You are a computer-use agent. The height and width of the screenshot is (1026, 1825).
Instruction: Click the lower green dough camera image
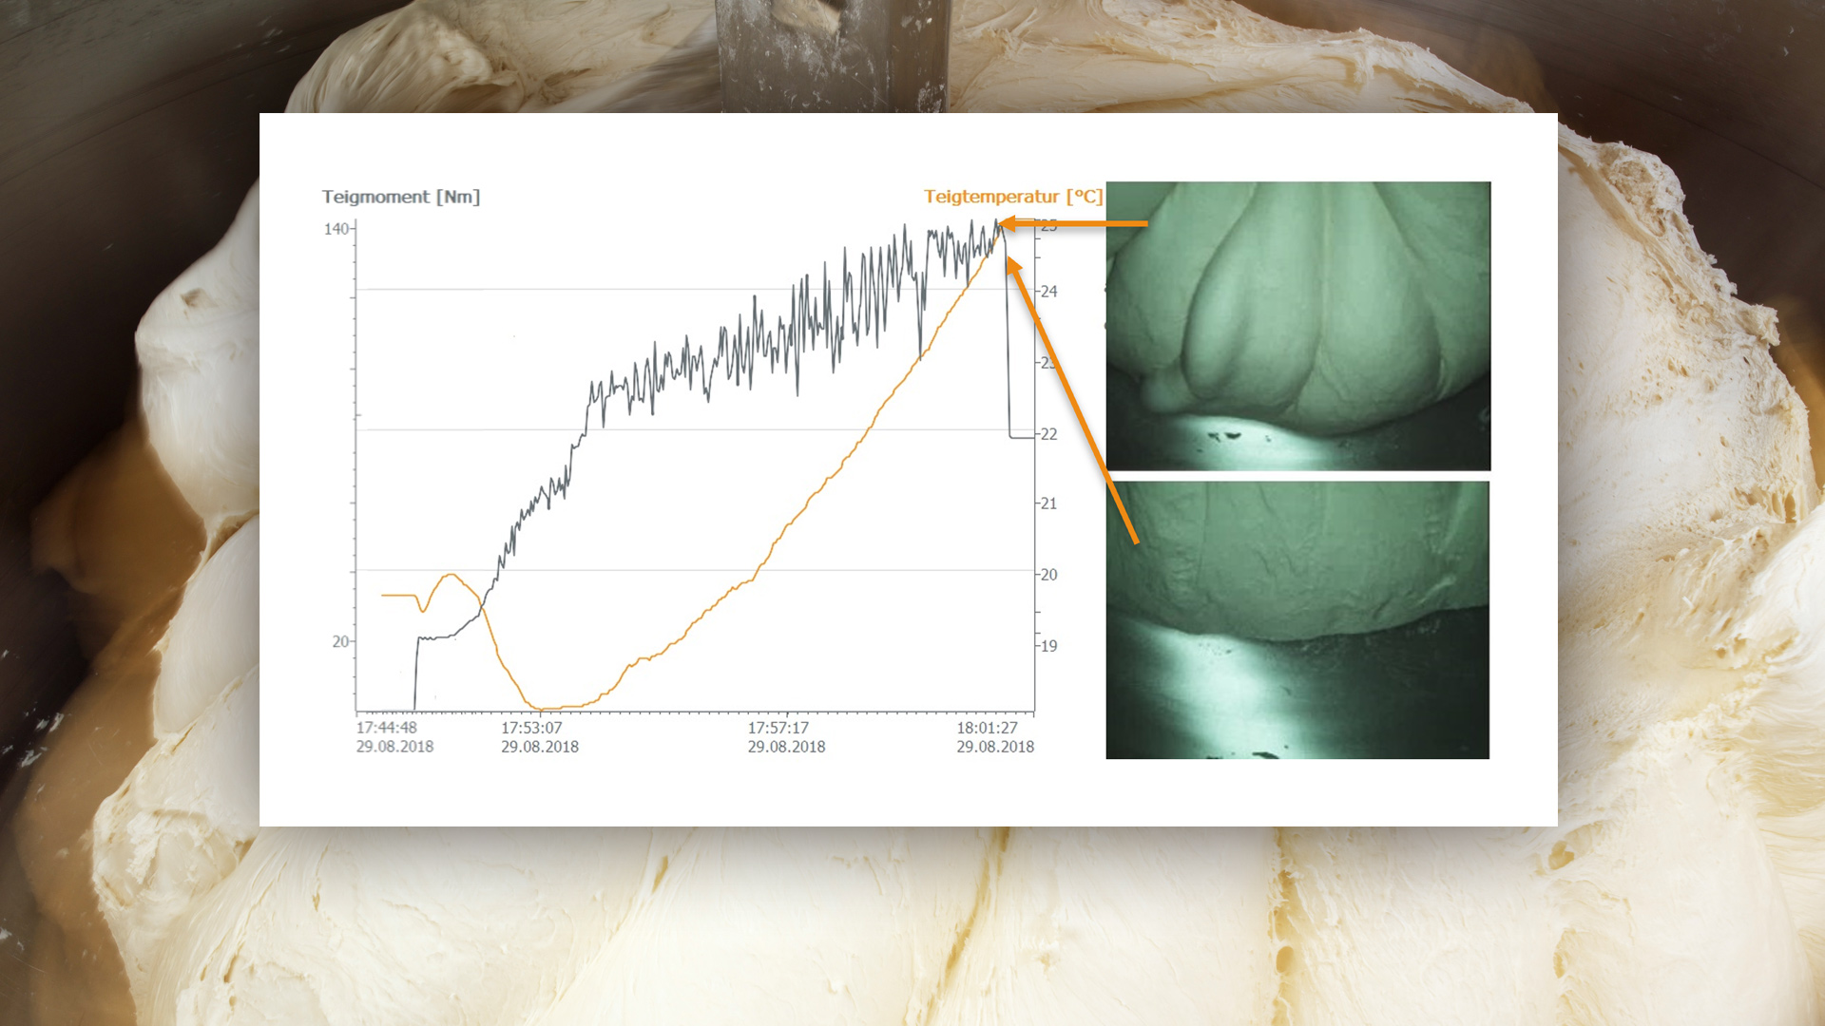tap(1297, 619)
